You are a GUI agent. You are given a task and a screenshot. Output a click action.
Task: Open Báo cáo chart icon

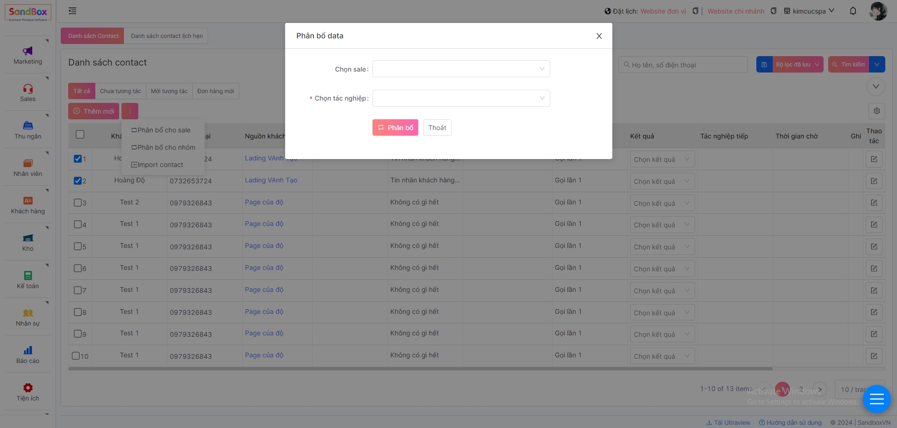point(28,350)
